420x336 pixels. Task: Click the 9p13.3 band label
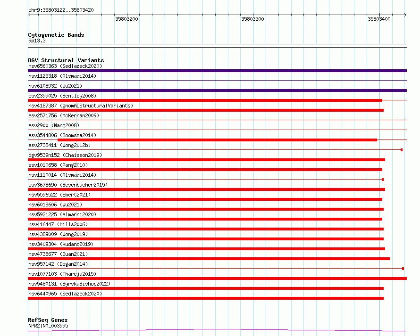pyautogui.click(x=37, y=41)
